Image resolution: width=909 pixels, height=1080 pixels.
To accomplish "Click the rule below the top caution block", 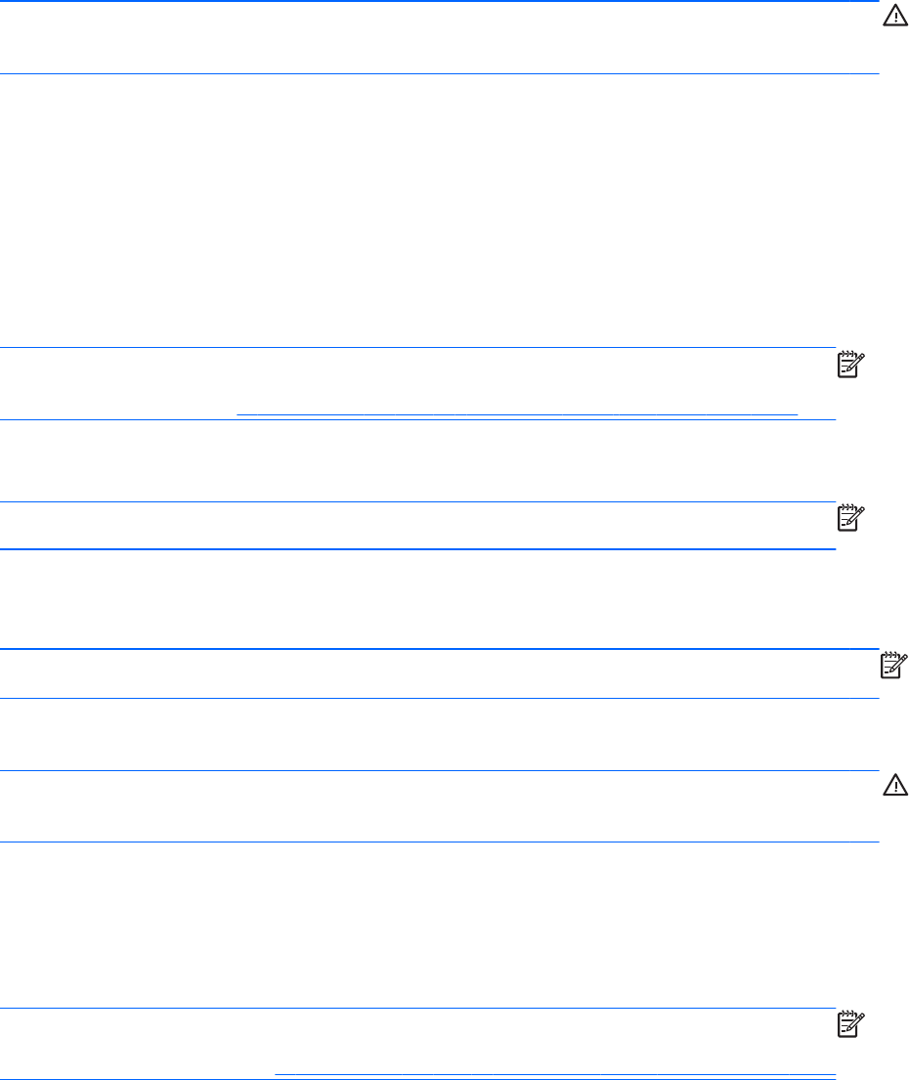I will (x=440, y=73).
